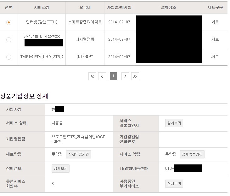230x196 pixels.
Task: Go to the next page
Action: click(125, 76)
